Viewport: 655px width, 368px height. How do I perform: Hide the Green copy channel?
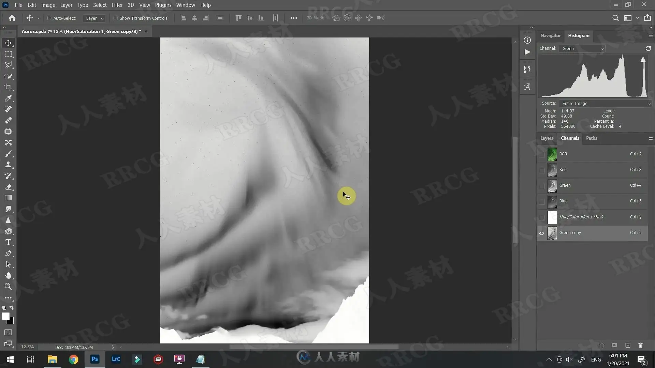pyautogui.click(x=541, y=233)
